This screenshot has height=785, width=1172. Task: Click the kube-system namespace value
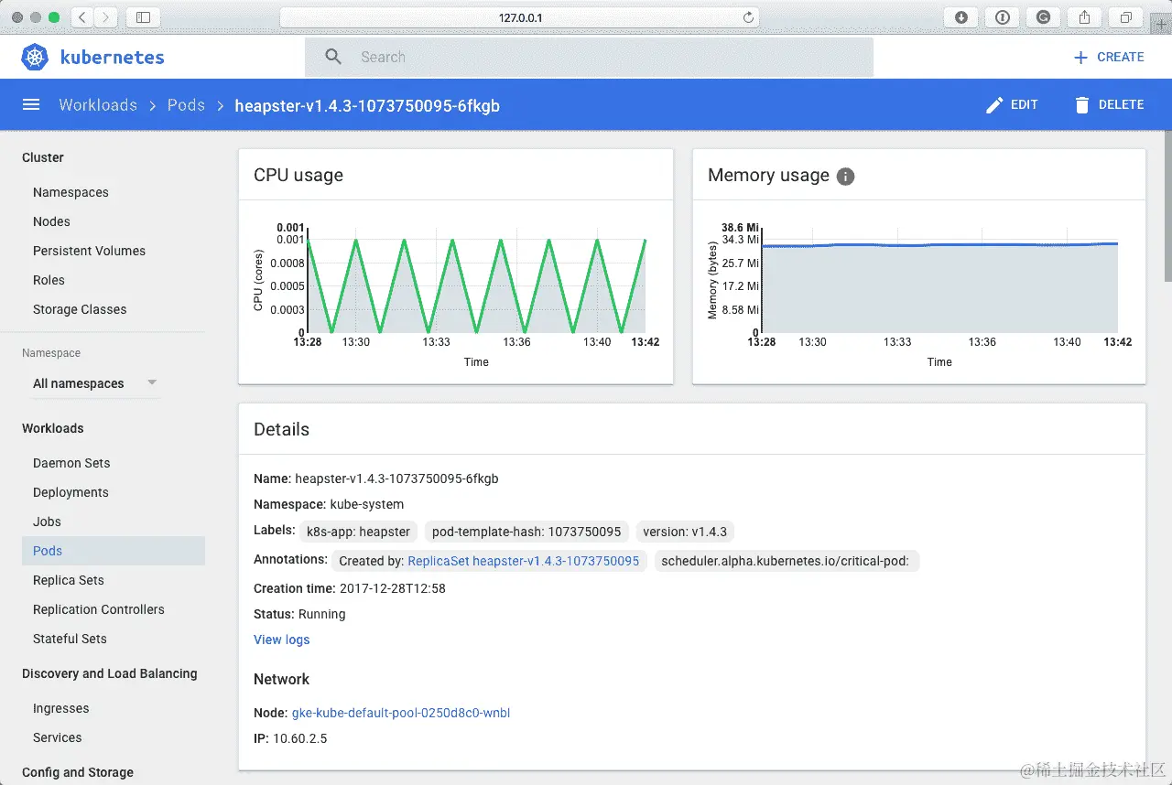pyautogui.click(x=367, y=504)
